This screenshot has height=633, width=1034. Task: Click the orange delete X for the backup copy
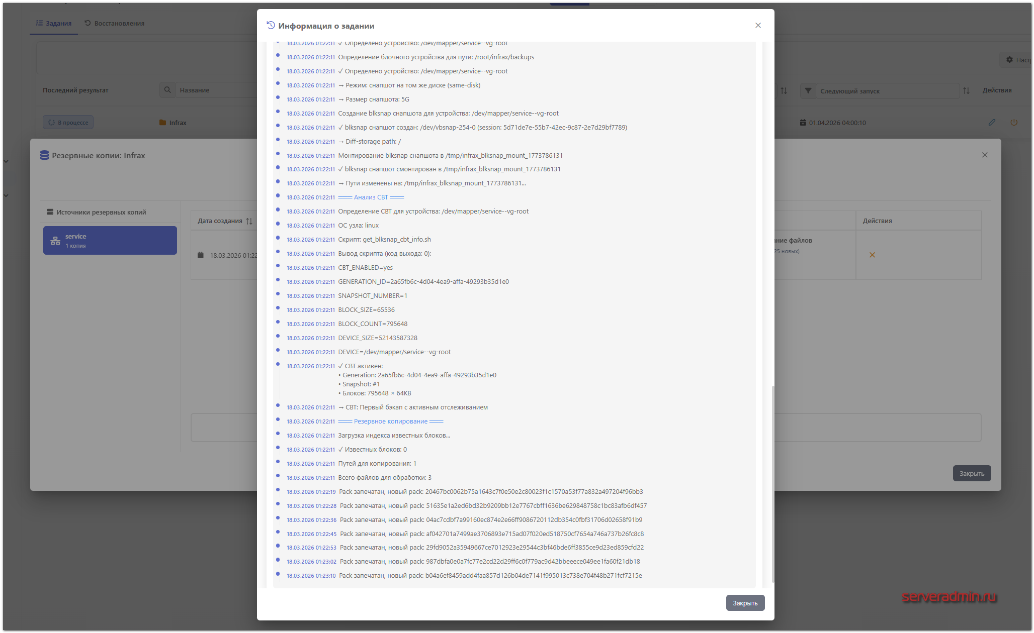[872, 255]
